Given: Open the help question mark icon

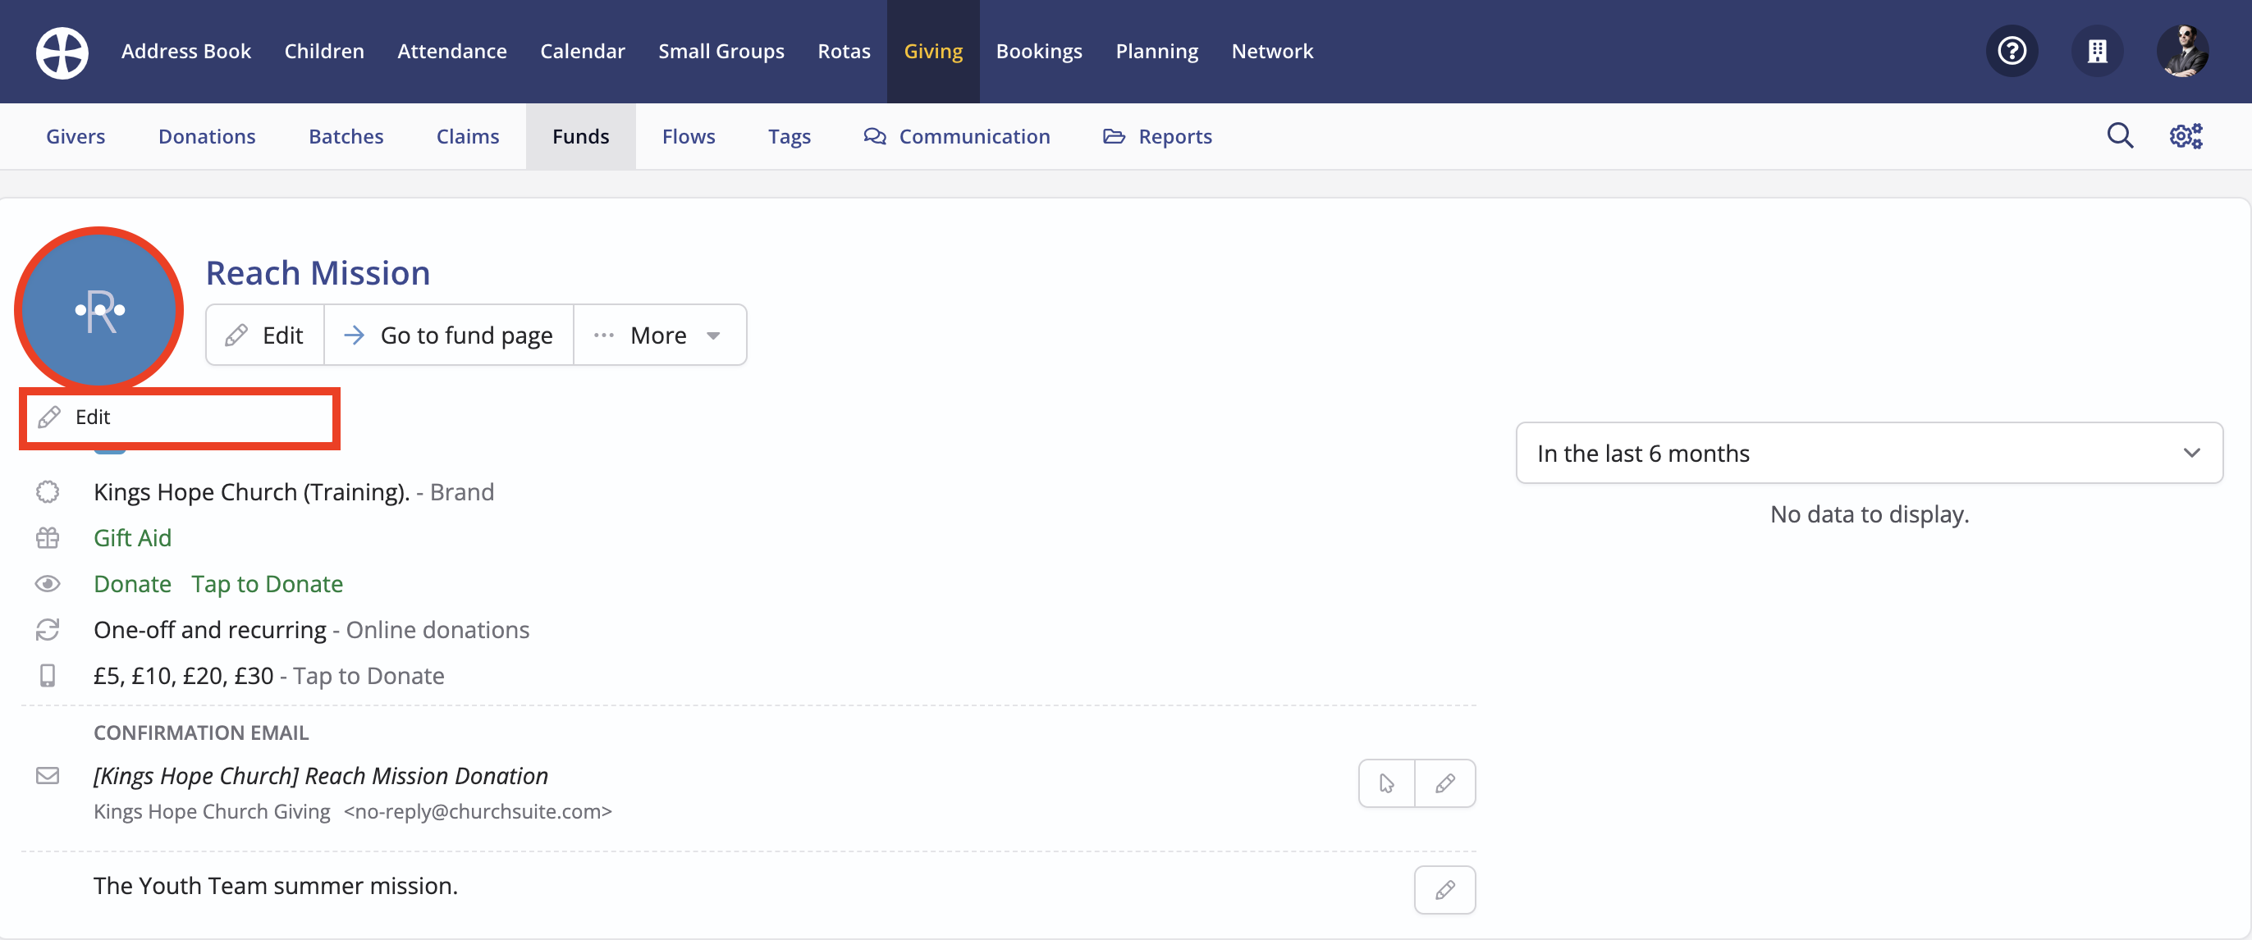Looking at the screenshot, I should coord(2012,52).
